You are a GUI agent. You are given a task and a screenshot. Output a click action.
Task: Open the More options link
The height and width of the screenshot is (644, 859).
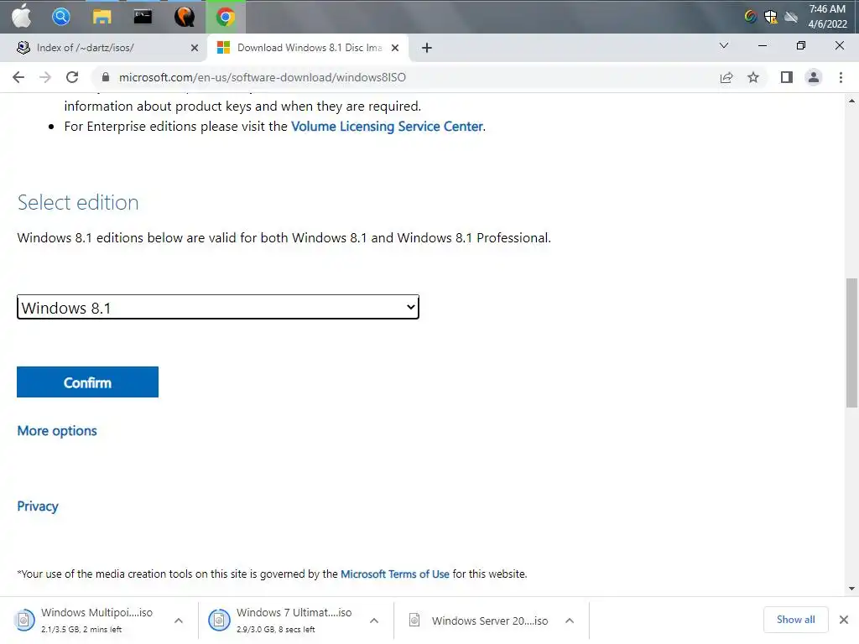[x=57, y=431]
